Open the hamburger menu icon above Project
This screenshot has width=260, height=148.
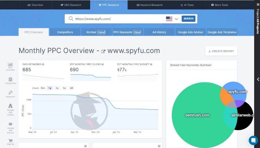click(x=258, y=5)
